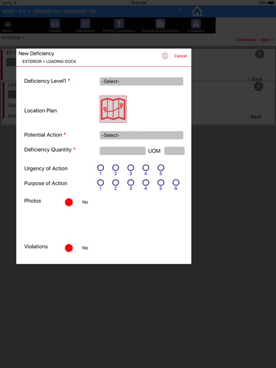Tap the upper background info icon

tap(260, 54)
